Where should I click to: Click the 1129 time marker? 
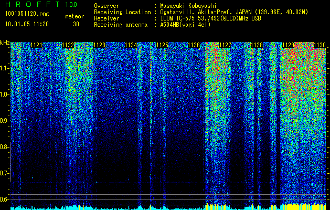289,45
